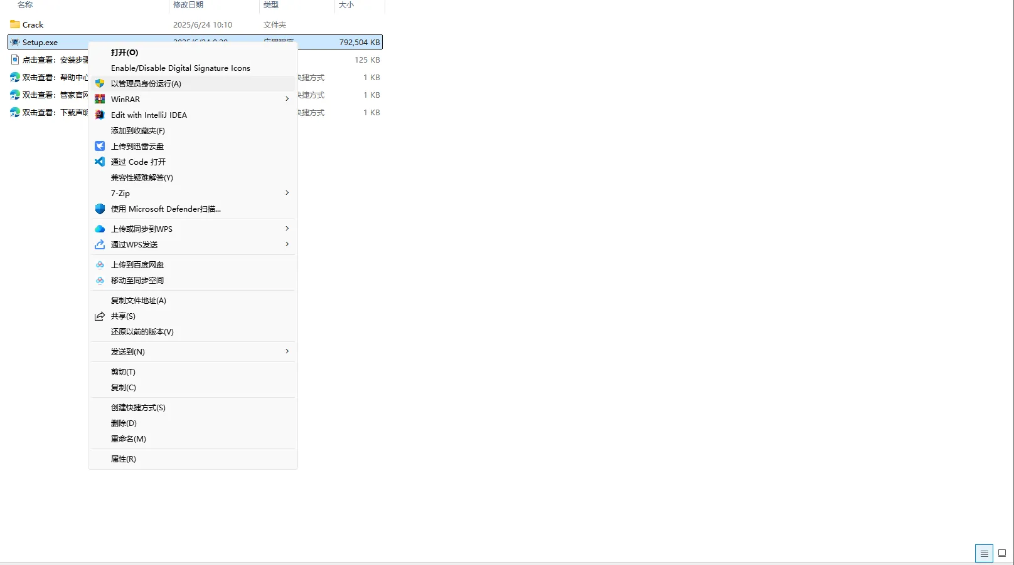Image resolution: width=1014 pixels, height=565 pixels.
Task: Click the 帮助中心 shortcut icon
Action: pos(15,77)
